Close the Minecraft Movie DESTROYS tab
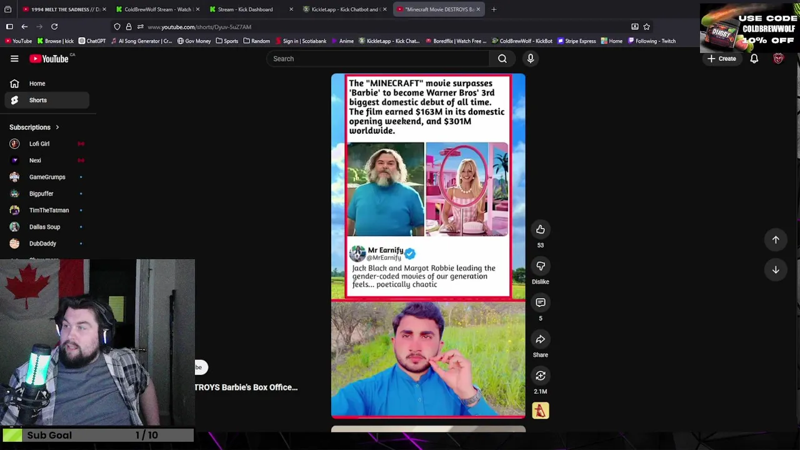Viewport: 800px width, 450px height. [x=478, y=9]
